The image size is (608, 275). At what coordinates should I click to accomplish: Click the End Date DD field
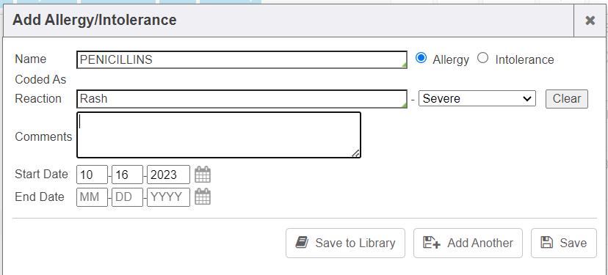coord(127,197)
